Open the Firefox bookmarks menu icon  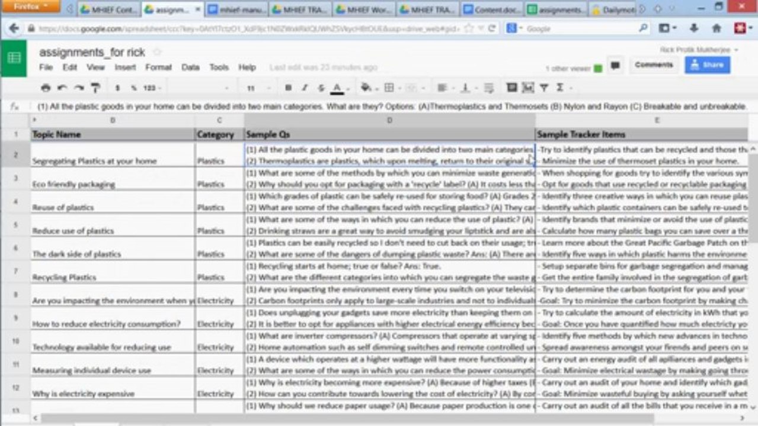[667, 28]
